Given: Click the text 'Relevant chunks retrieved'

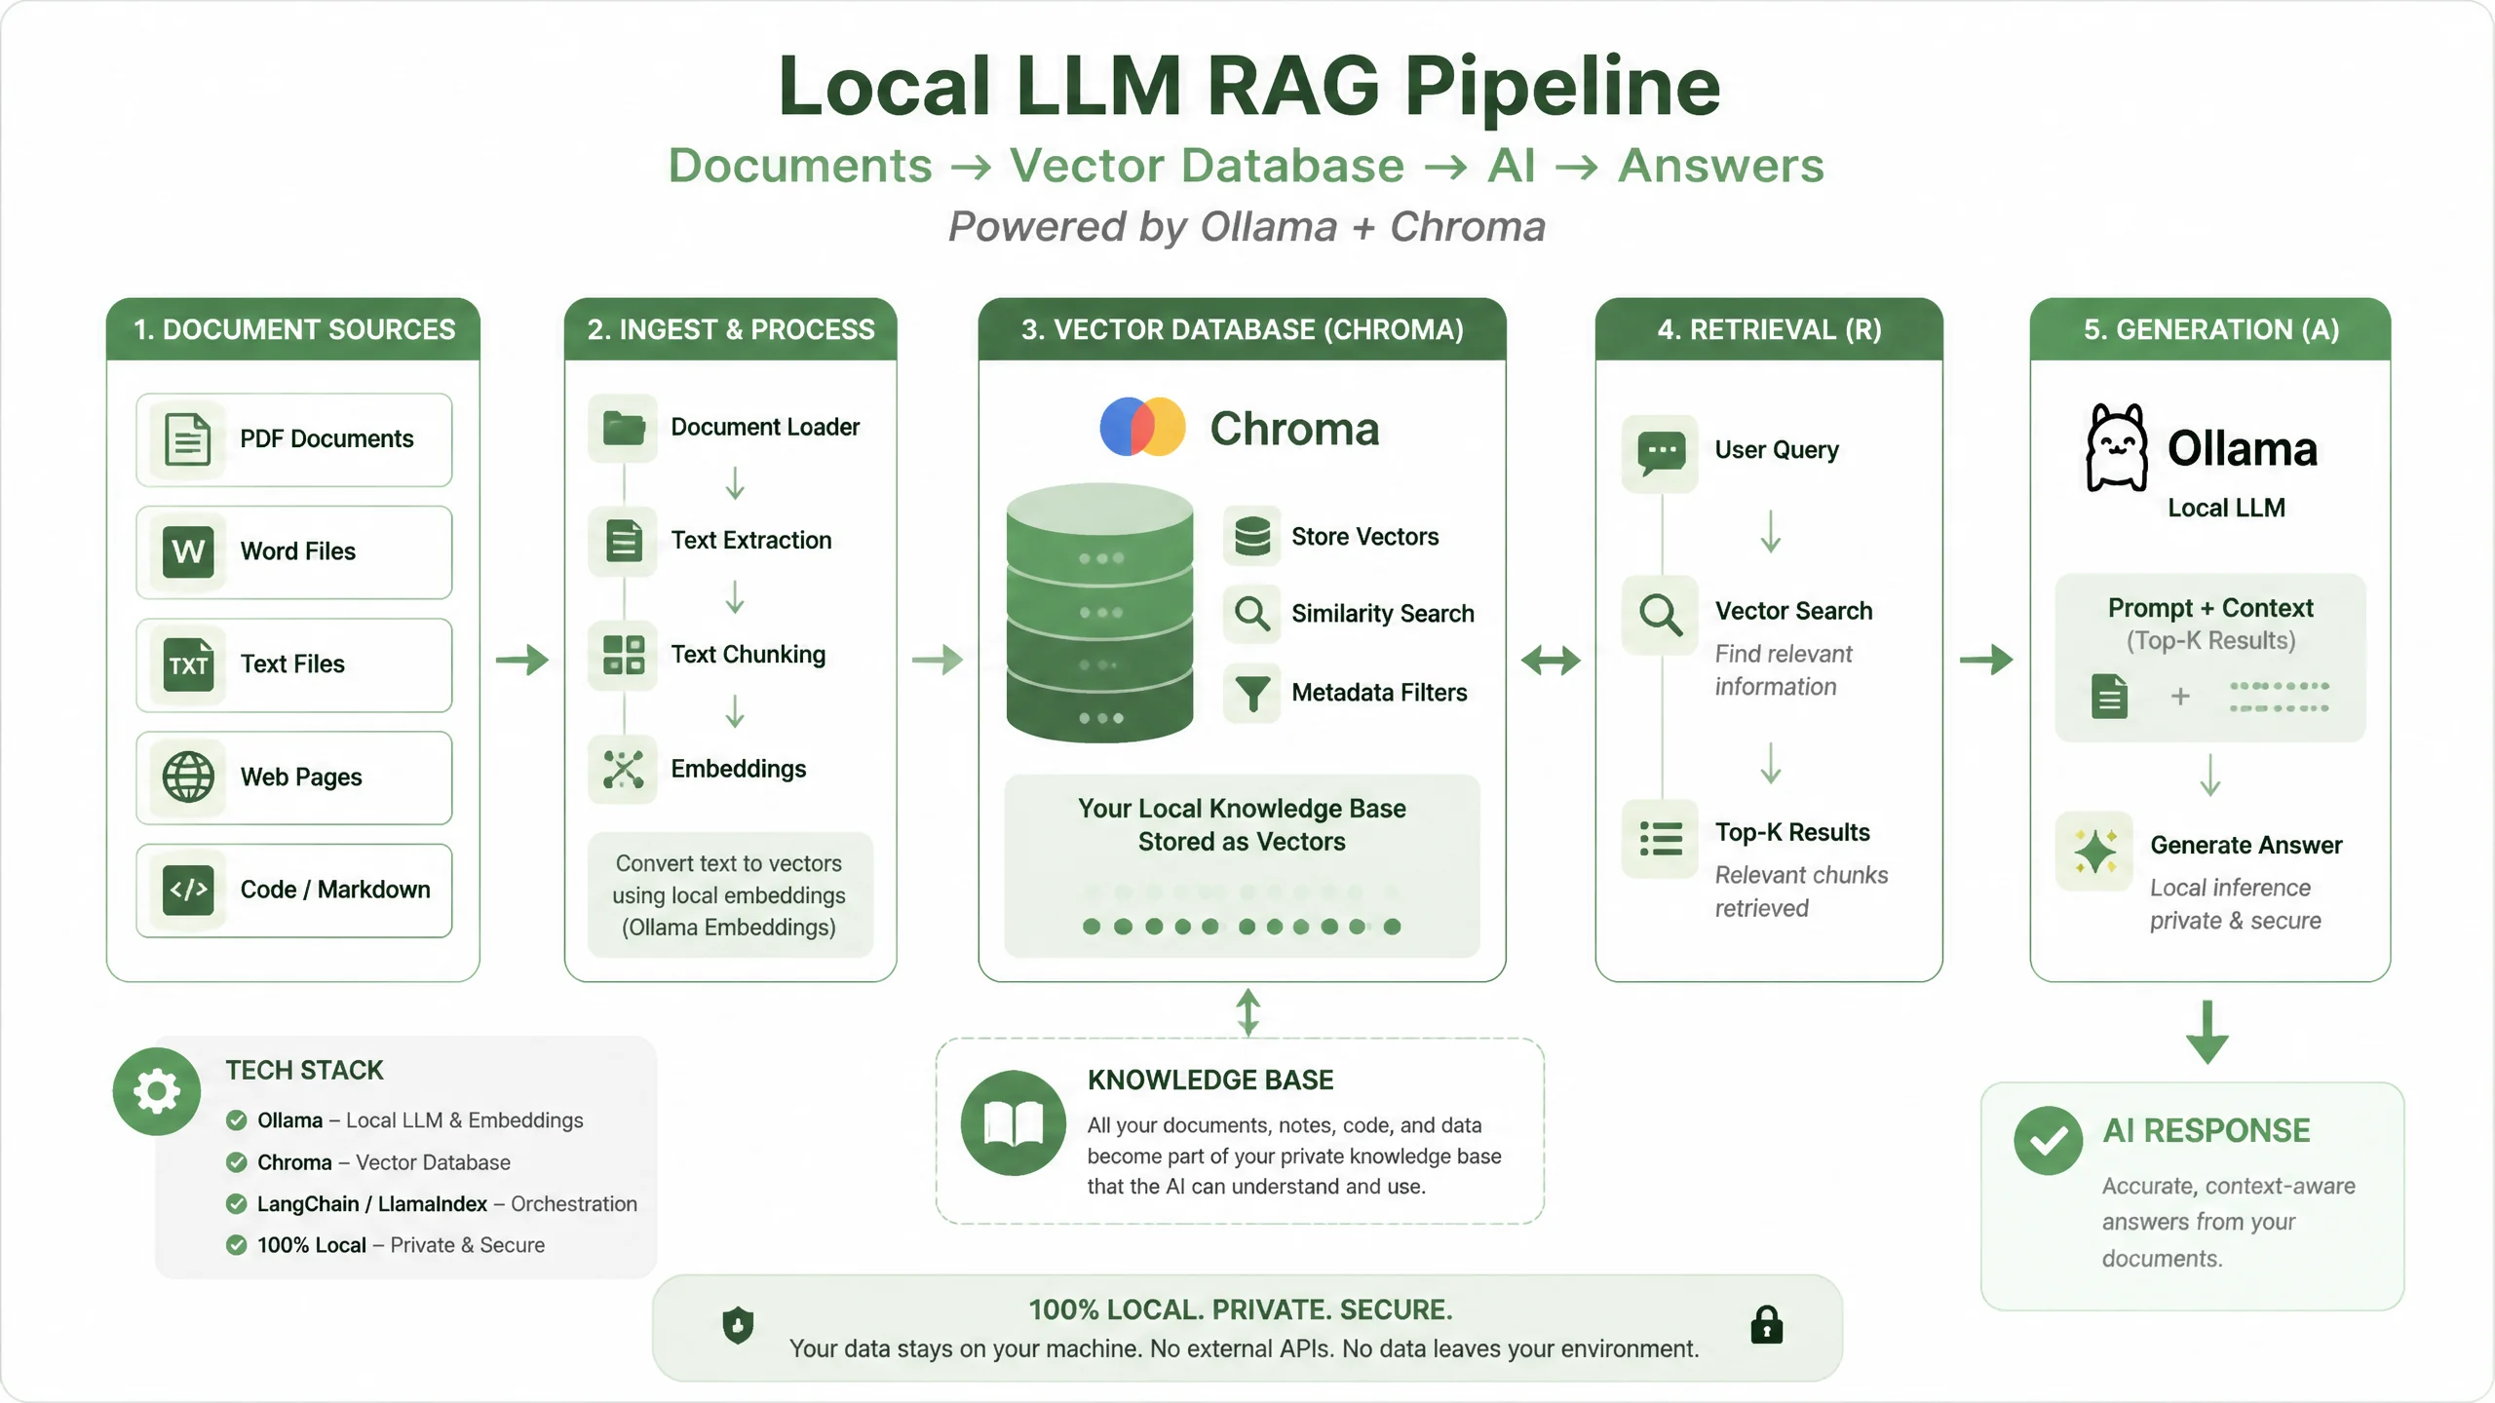Looking at the screenshot, I should click(1801, 891).
